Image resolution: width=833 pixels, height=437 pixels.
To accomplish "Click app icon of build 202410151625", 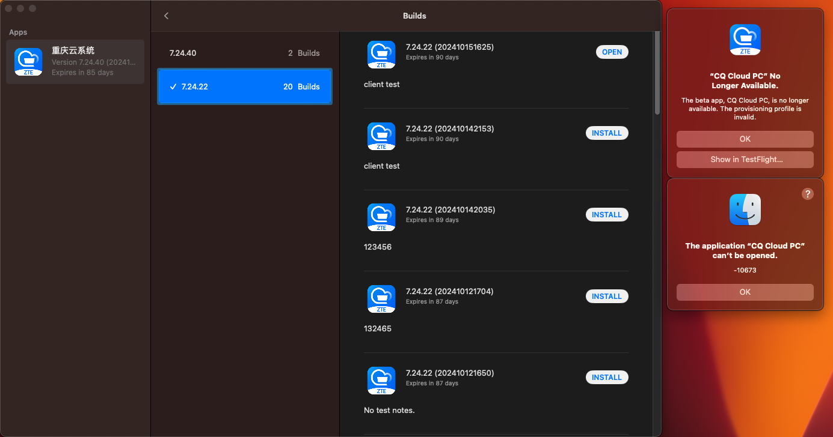I will click(381, 55).
